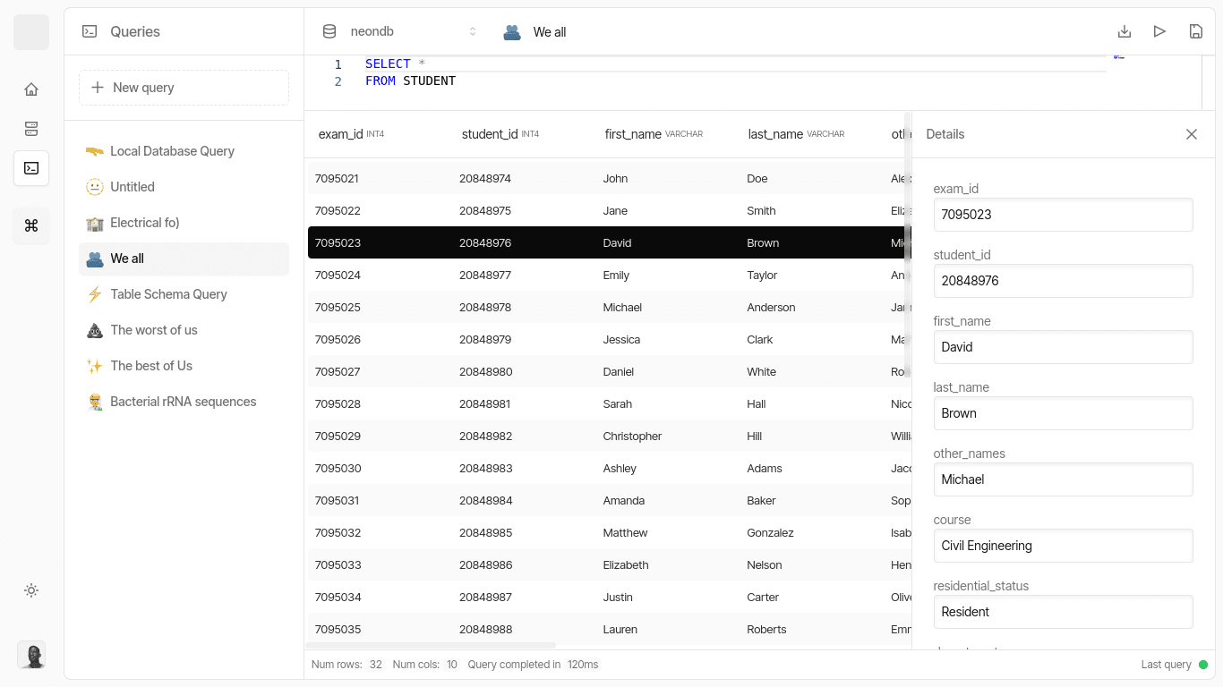Click the last_name field showing Brown

1063,413
